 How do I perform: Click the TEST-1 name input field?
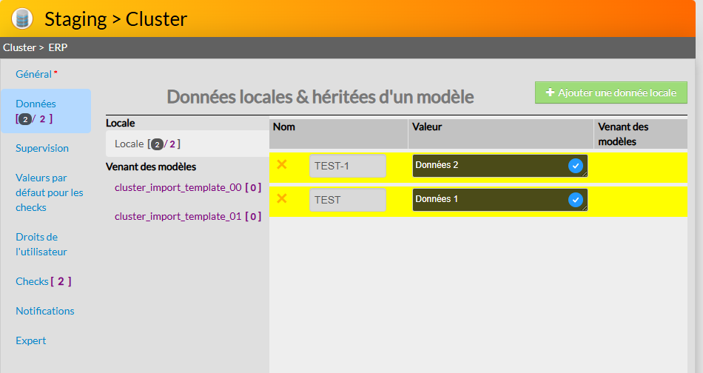coord(347,166)
